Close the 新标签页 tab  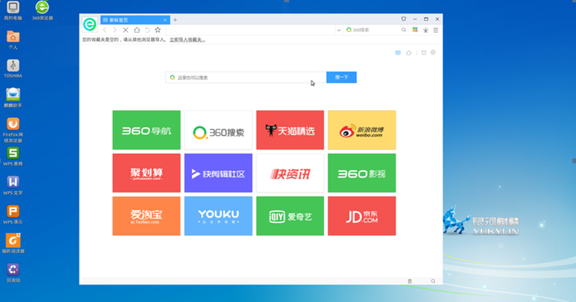point(165,20)
